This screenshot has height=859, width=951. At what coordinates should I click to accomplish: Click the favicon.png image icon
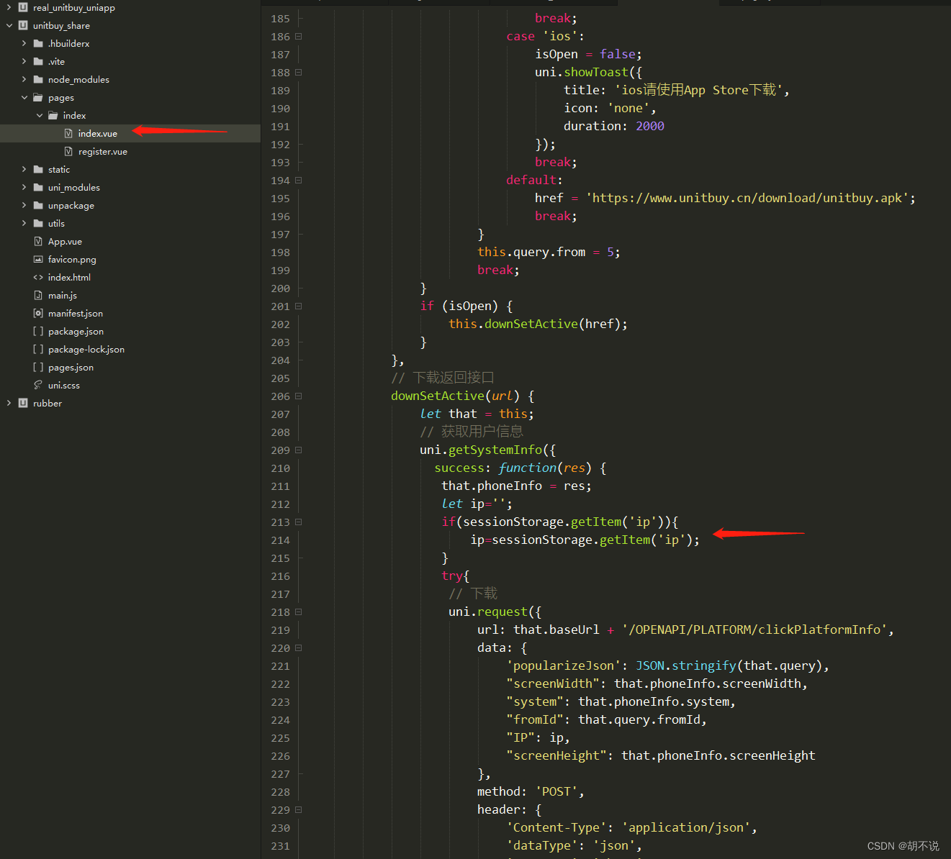click(x=38, y=259)
